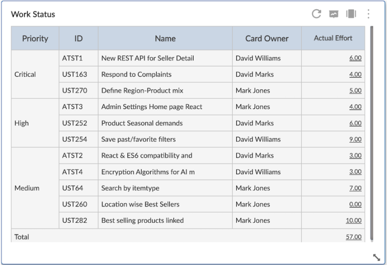
Task: Select 'Admin Settings Home page React'
Action: (152, 107)
